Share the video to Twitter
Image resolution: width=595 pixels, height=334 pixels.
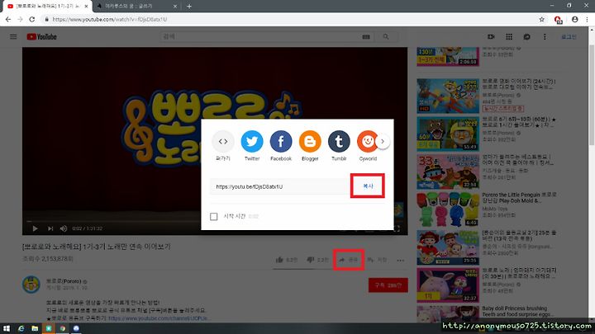click(252, 141)
